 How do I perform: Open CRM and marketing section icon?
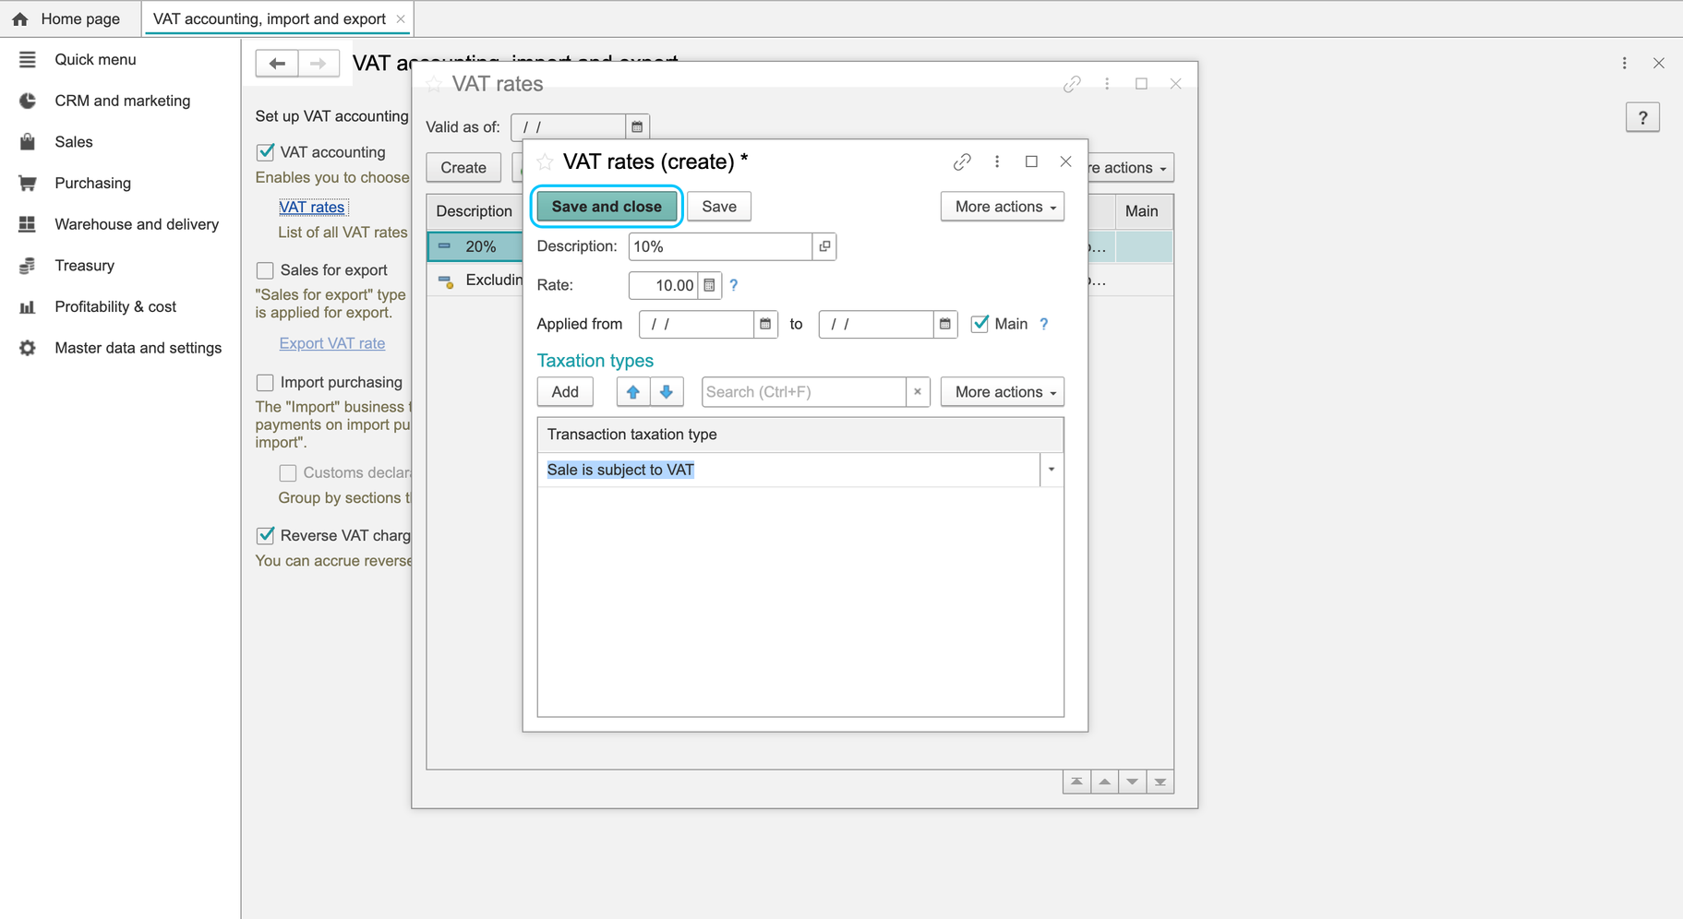coord(28,101)
